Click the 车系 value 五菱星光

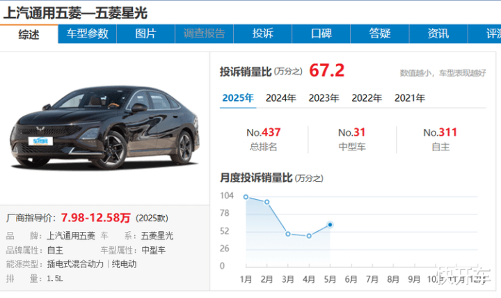click(x=157, y=236)
